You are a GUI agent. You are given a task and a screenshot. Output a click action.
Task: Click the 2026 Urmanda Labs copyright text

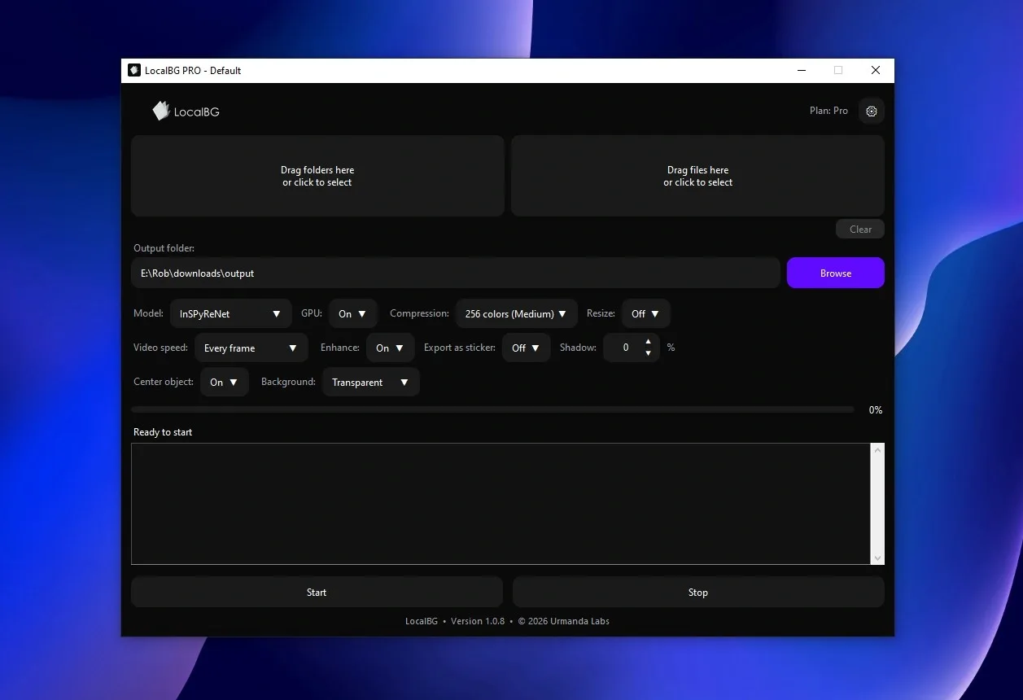coord(563,621)
